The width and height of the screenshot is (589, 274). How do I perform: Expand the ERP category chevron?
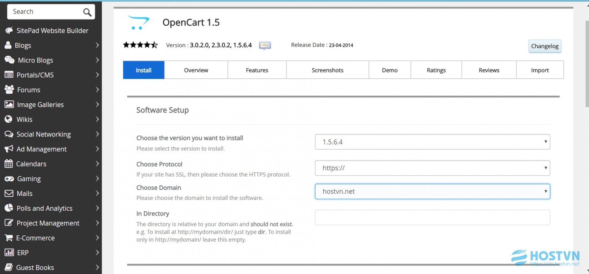(97, 253)
